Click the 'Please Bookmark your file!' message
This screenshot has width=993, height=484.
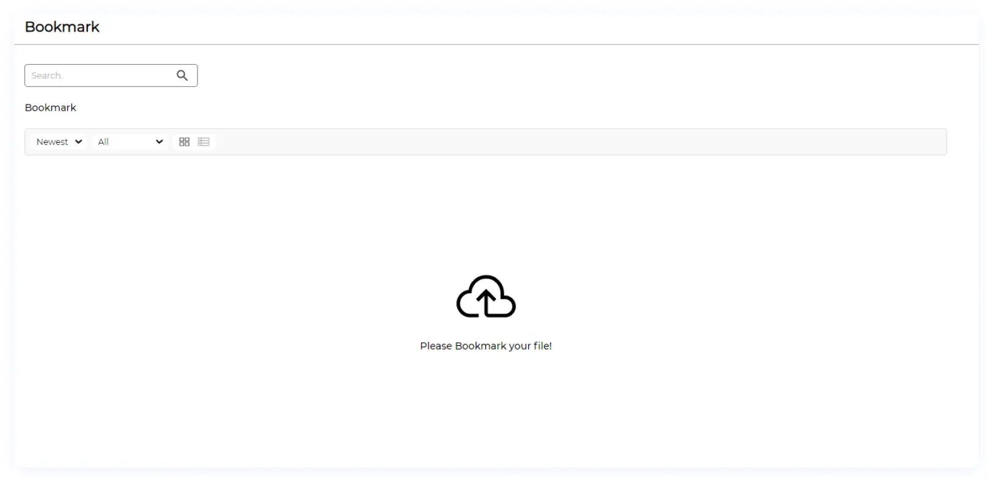[x=485, y=346]
